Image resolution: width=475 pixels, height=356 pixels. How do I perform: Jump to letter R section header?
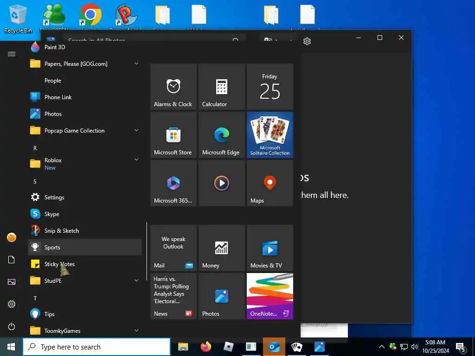[35, 148]
